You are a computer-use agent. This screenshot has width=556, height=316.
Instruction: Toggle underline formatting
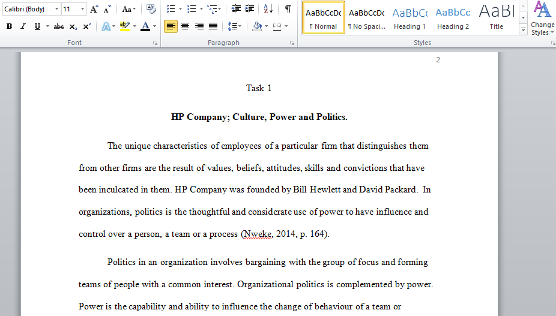pyautogui.click(x=37, y=26)
